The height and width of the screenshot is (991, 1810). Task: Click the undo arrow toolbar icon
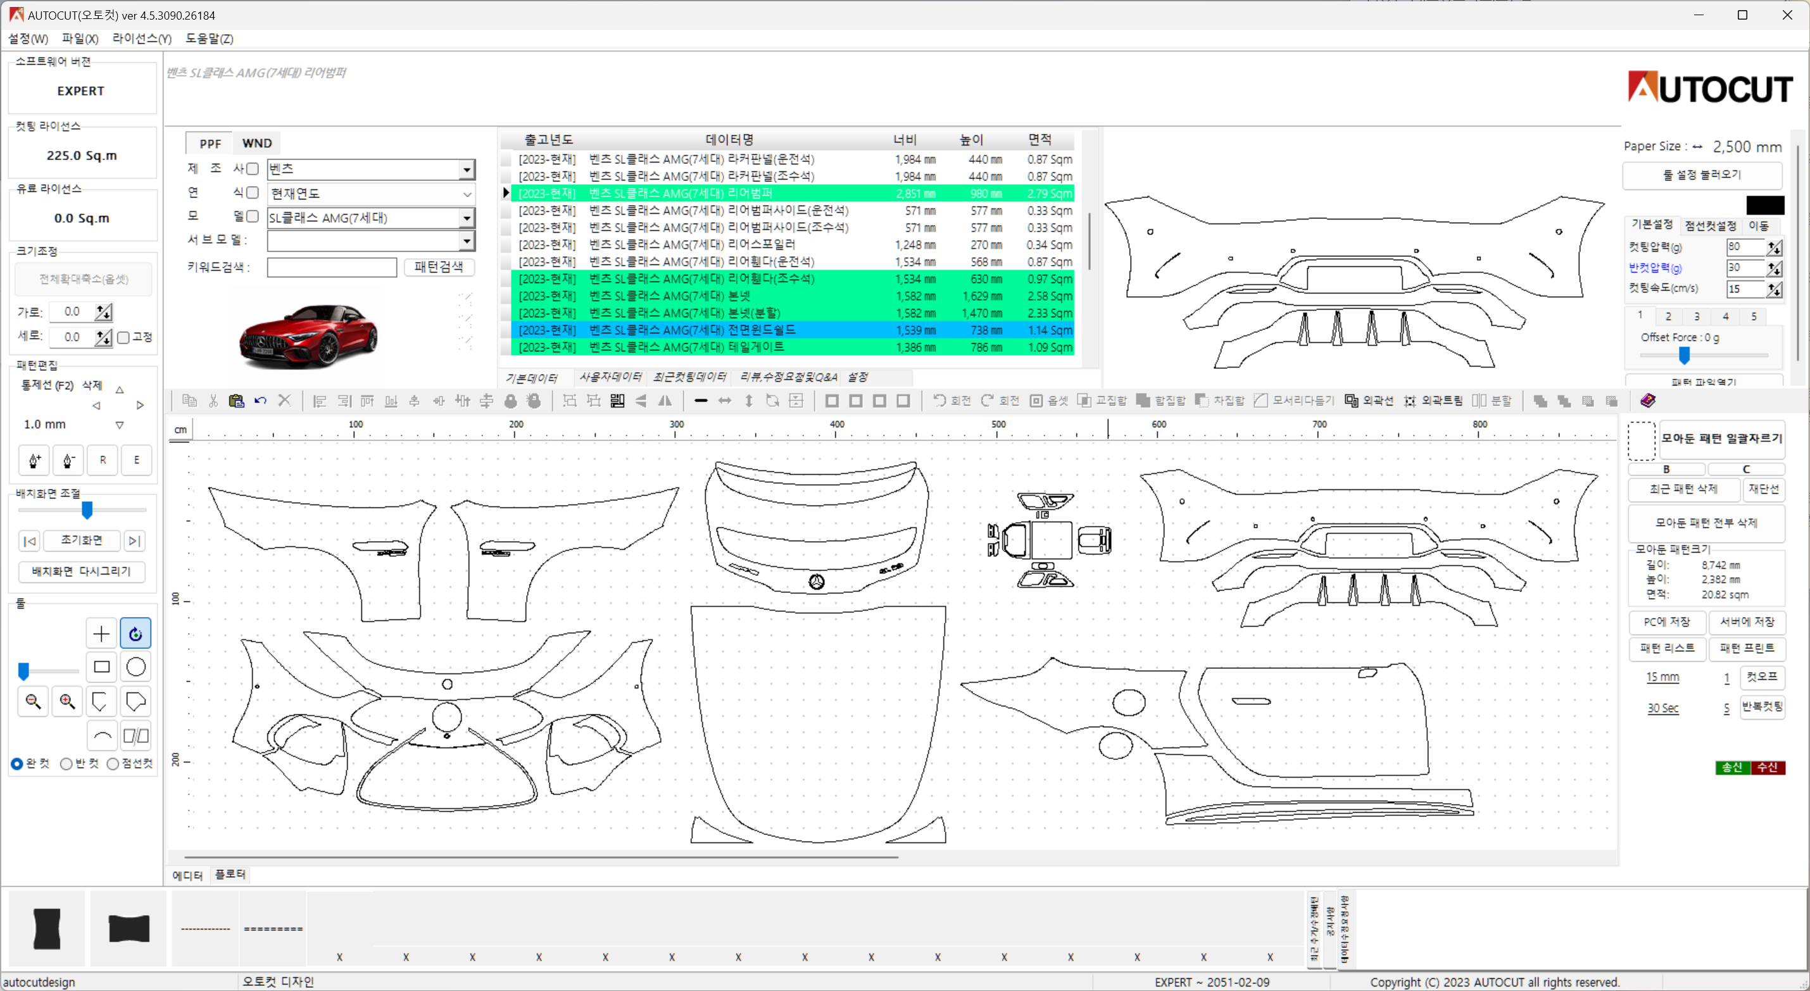[x=261, y=401]
